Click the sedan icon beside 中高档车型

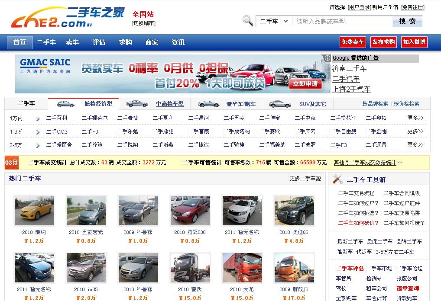tap(137, 104)
